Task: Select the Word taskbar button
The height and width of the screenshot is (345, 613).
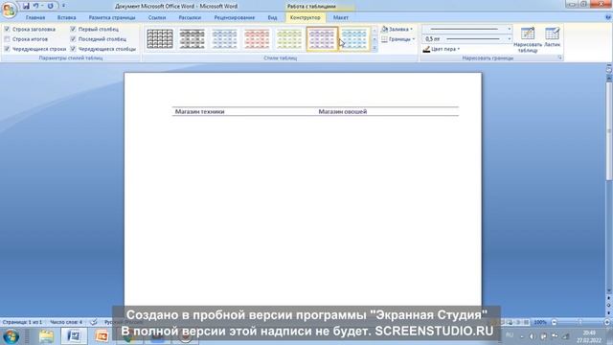Action: coord(74,336)
